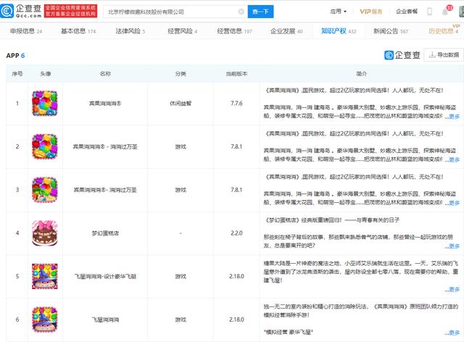
Task: Switch to the 基本信息 tab
Action: pyautogui.click(x=78, y=31)
